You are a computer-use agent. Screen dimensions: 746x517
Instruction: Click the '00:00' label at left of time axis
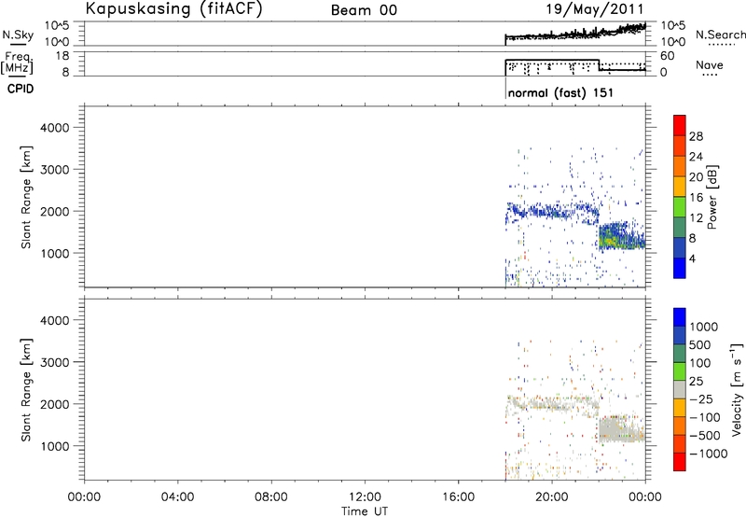point(84,497)
